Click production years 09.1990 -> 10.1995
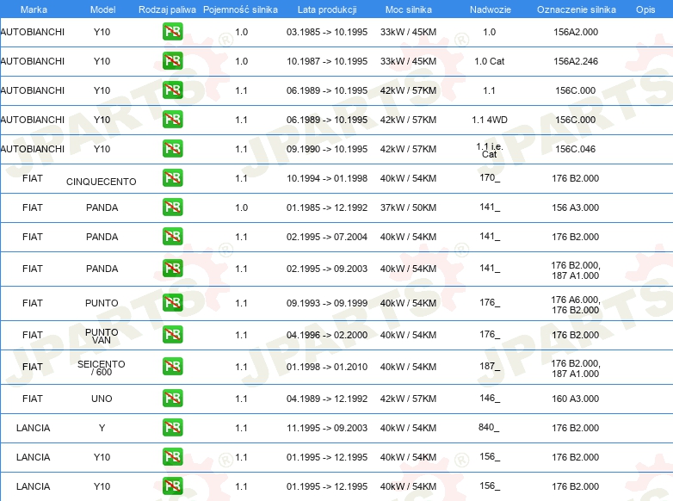 tap(327, 149)
